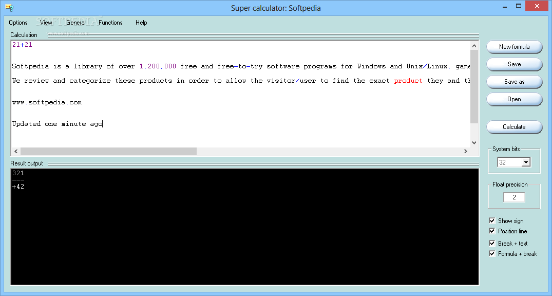Toggle the Position line checkbox

click(x=492, y=231)
